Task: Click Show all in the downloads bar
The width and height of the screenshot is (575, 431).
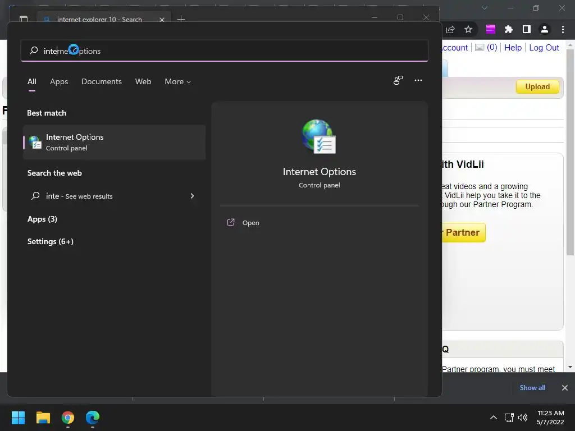Action: (x=532, y=388)
